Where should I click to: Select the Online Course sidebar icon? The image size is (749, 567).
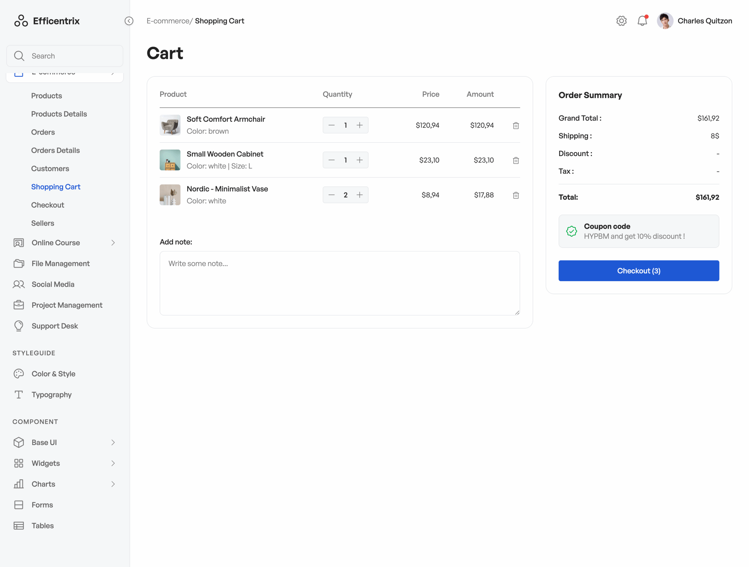tap(19, 243)
